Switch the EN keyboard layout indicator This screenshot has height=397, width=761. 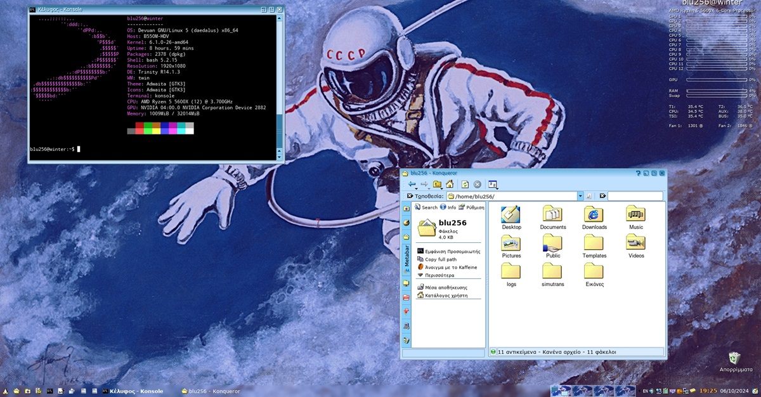click(x=645, y=391)
